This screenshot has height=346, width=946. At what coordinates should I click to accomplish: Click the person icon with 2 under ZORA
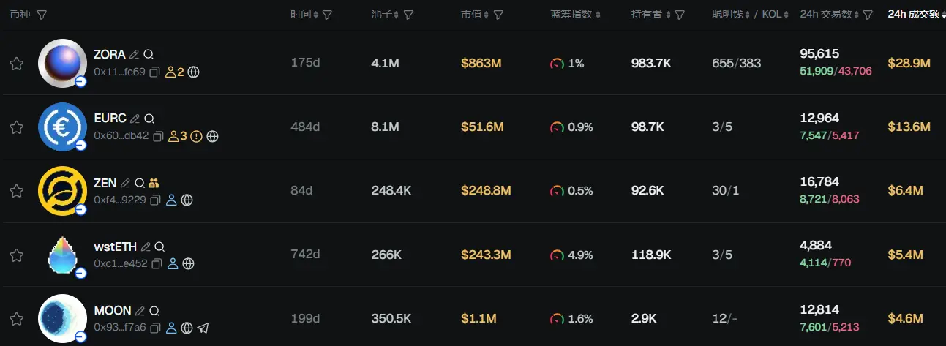click(x=175, y=72)
